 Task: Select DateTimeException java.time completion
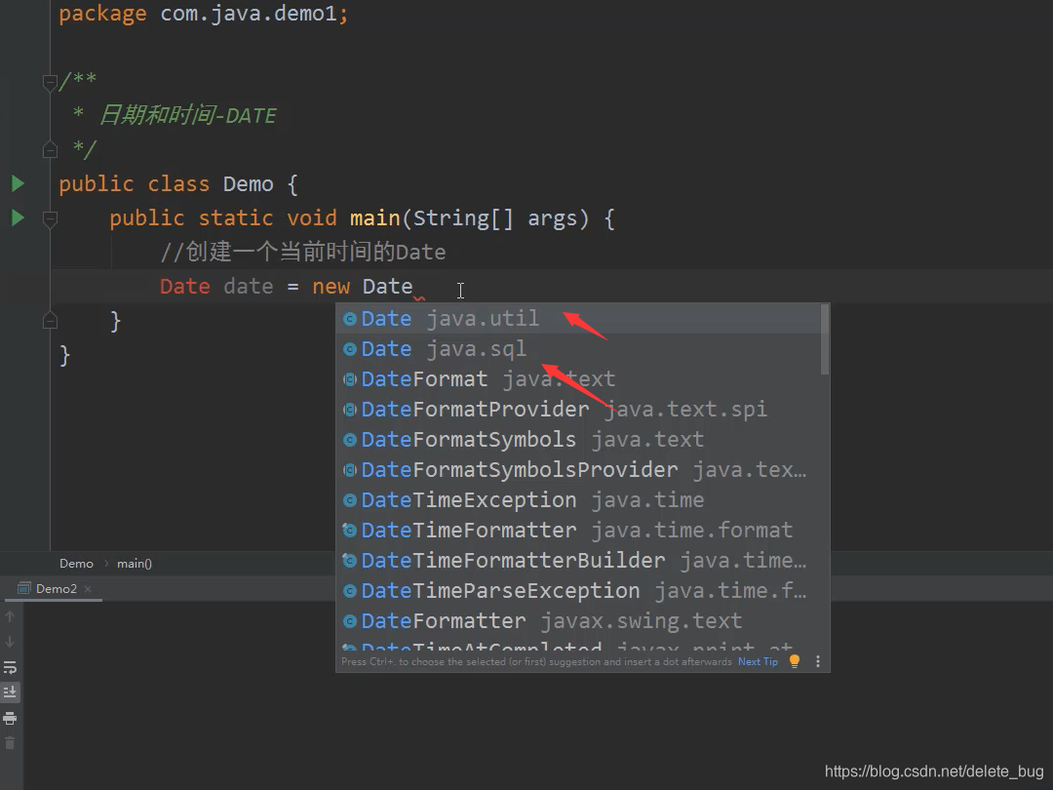pos(577,499)
